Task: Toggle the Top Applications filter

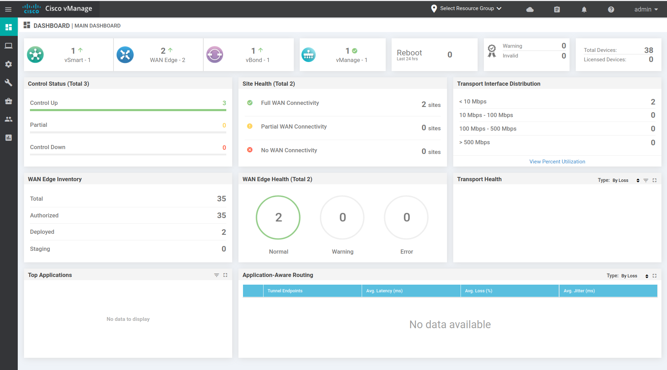Action: pyautogui.click(x=217, y=275)
